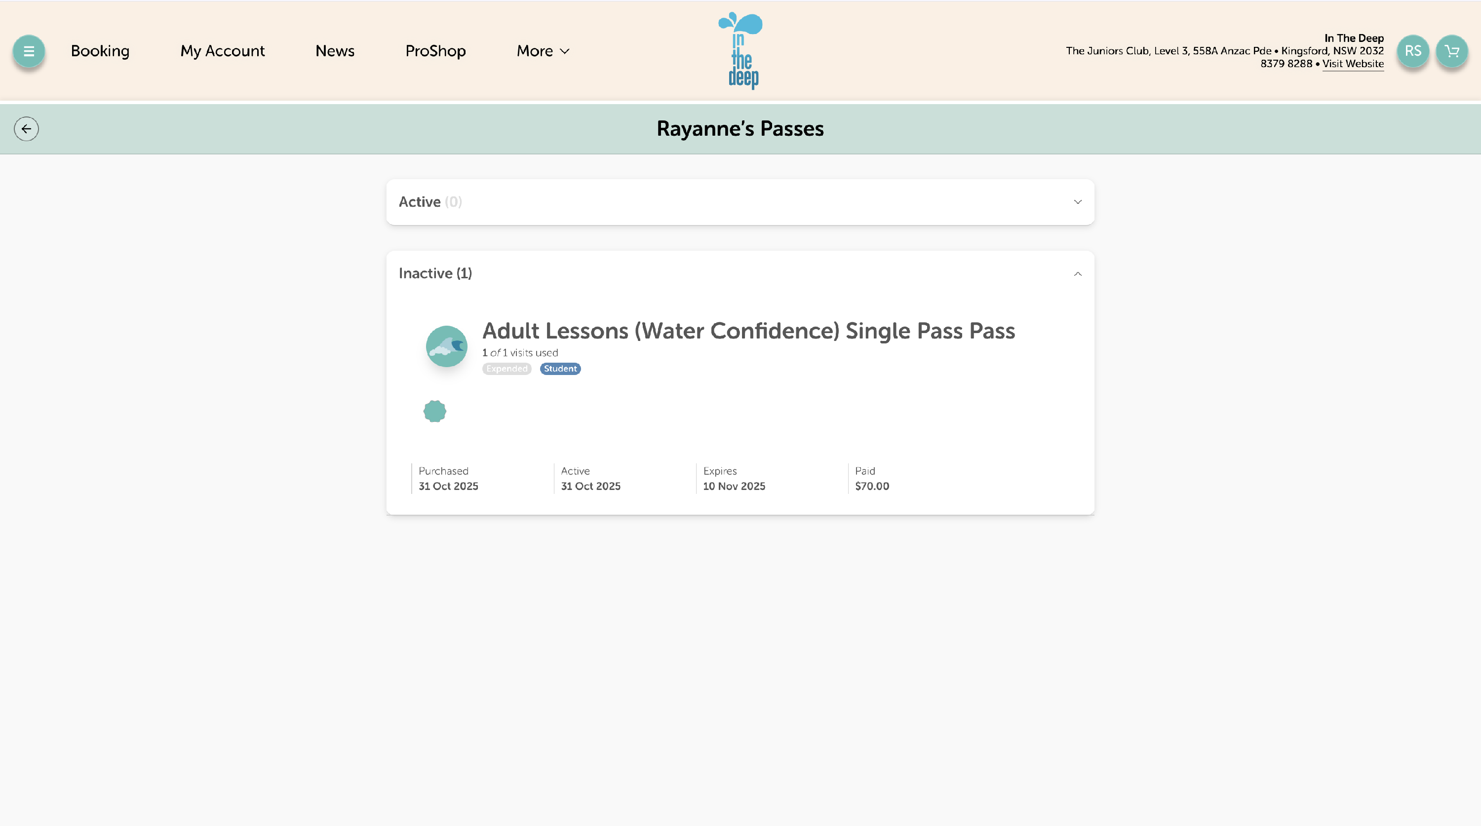Image resolution: width=1481 pixels, height=826 pixels.
Task: Click the pass wave avatar icon
Action: (446, 346)
